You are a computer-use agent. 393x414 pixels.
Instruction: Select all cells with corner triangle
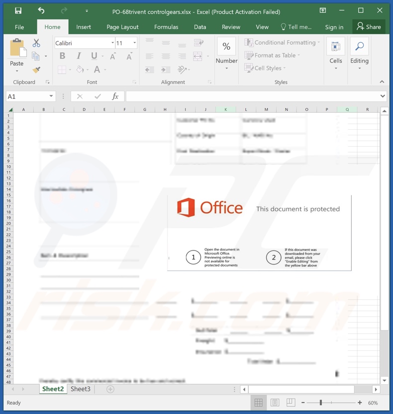coord(10,109)
